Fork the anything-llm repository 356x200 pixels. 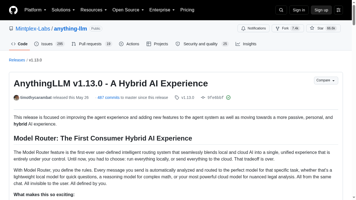(288, 28)
